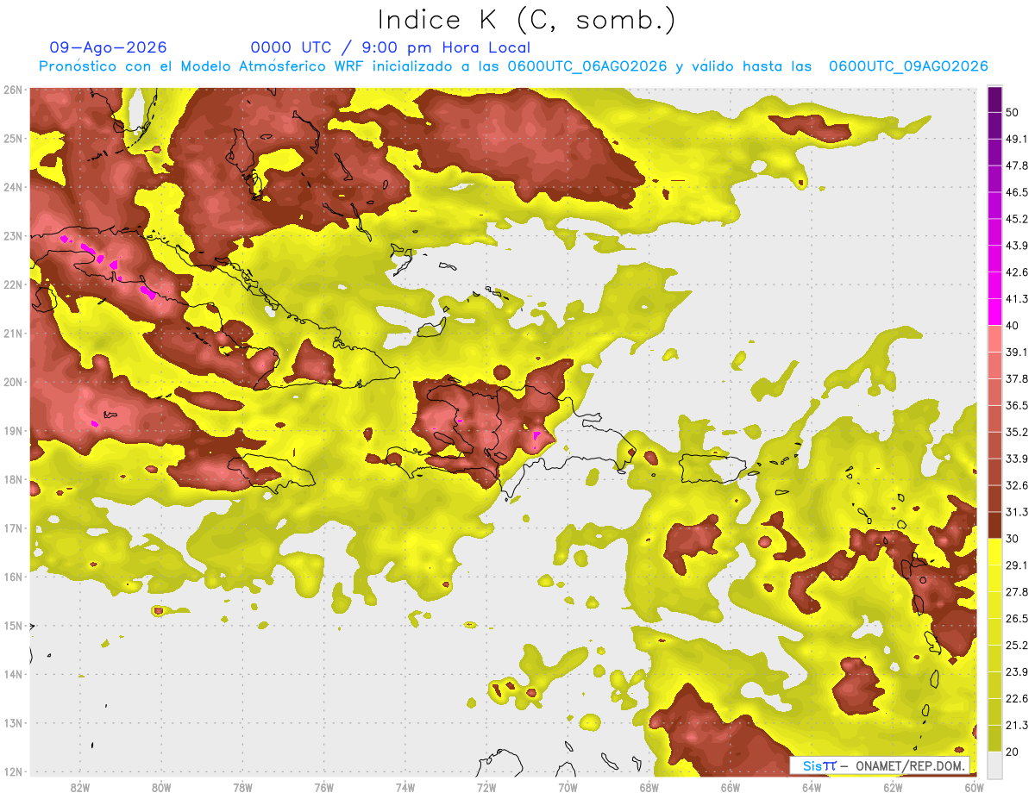Click the 72W longitude label
Image resolution: width=1035 pixels, height=799 pixels.
click(x=486, y=788)
